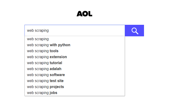Viewport: 177px width, 108px height.
Task: Pick 'web scraping adalah' from suggestions
Action: tap(75, 69)
